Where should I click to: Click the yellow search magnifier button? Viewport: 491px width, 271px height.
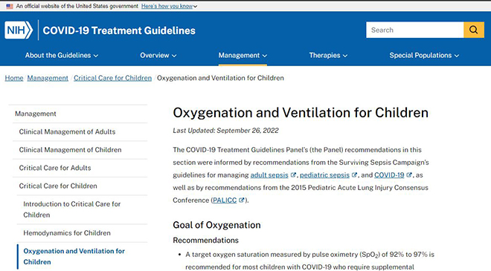pos(474,30)
